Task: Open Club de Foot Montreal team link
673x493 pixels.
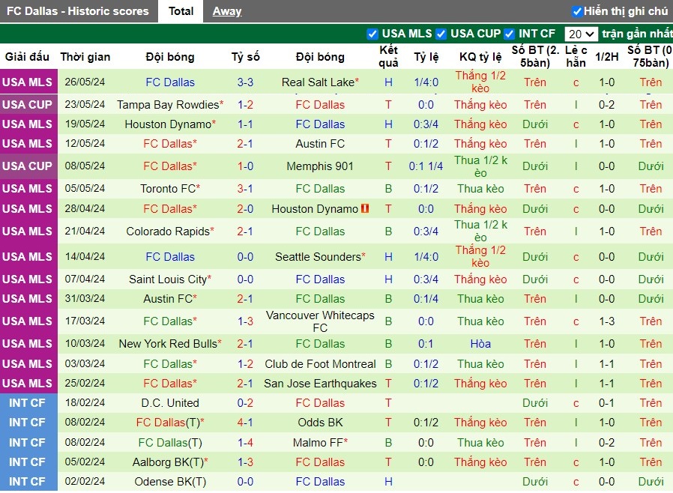Action: coord(320,364)
